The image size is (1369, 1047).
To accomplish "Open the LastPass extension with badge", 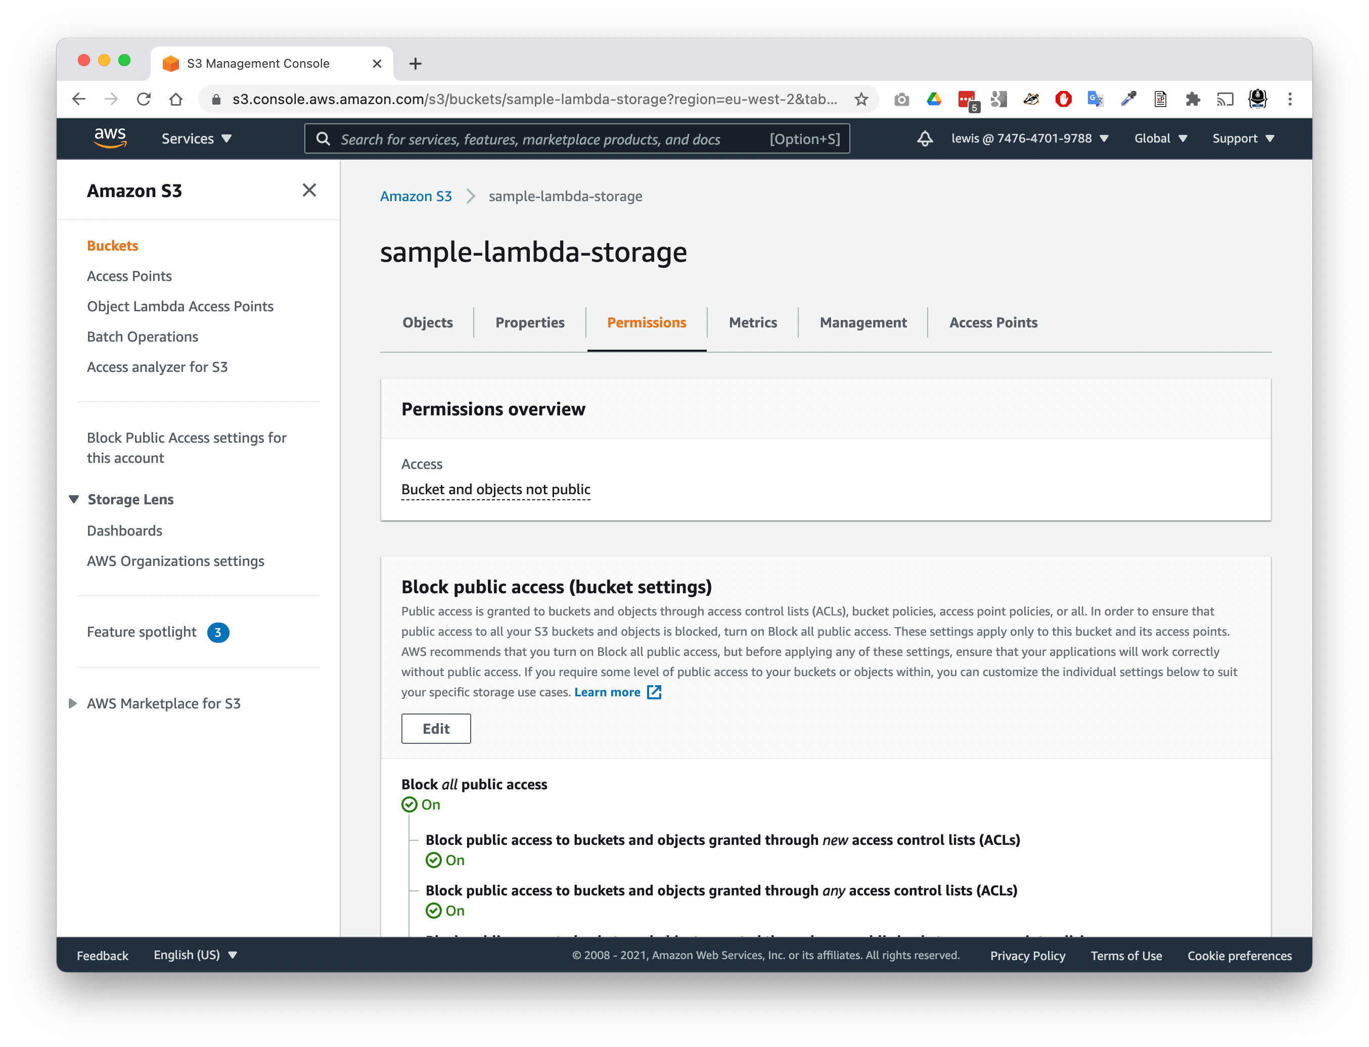I will click(x=967, y=99).
